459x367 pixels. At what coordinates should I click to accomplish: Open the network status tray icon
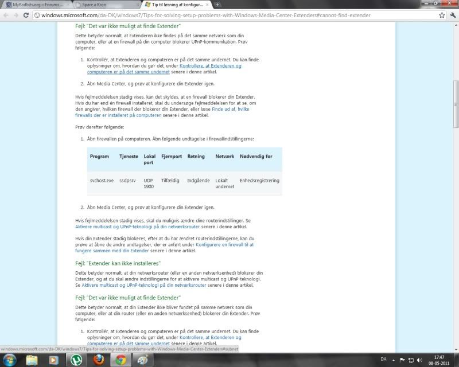point(411,360)
